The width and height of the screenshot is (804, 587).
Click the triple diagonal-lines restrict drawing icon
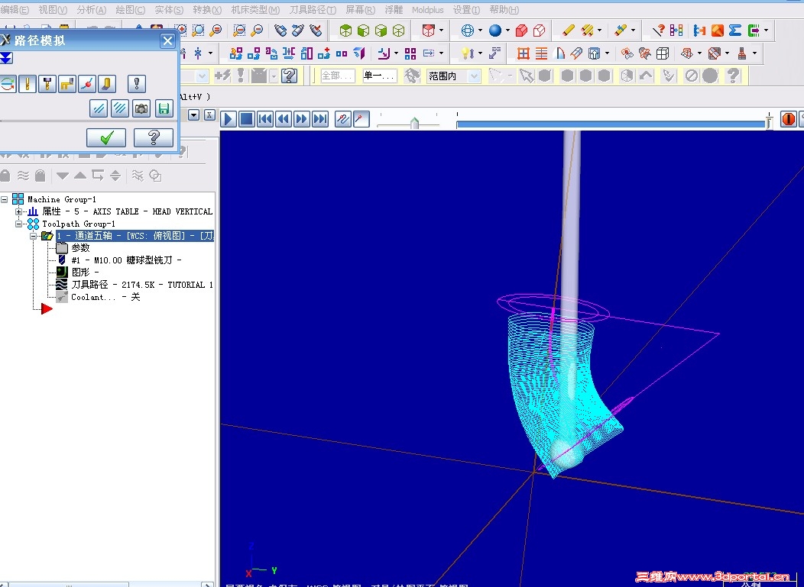[x=119, y=108]
